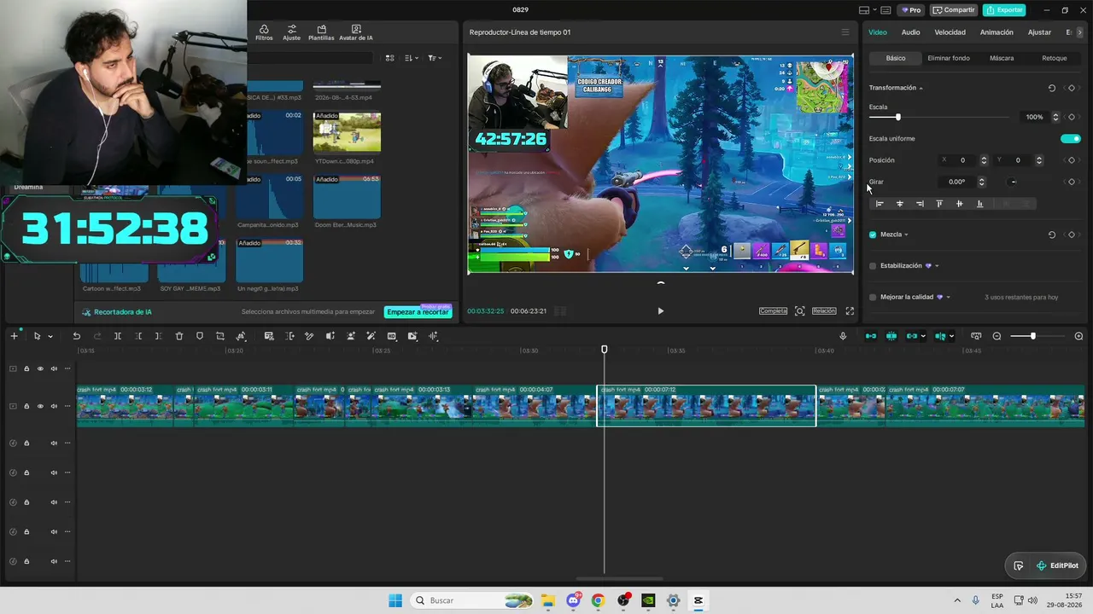Switch to the Animación tab
The width and height of the screenshot is (1093, 614).
click(997, 32)
